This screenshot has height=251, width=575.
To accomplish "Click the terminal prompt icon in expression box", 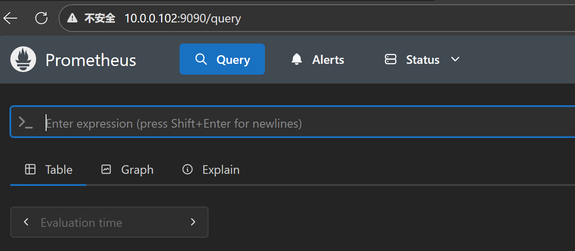I will click(26, 122).
